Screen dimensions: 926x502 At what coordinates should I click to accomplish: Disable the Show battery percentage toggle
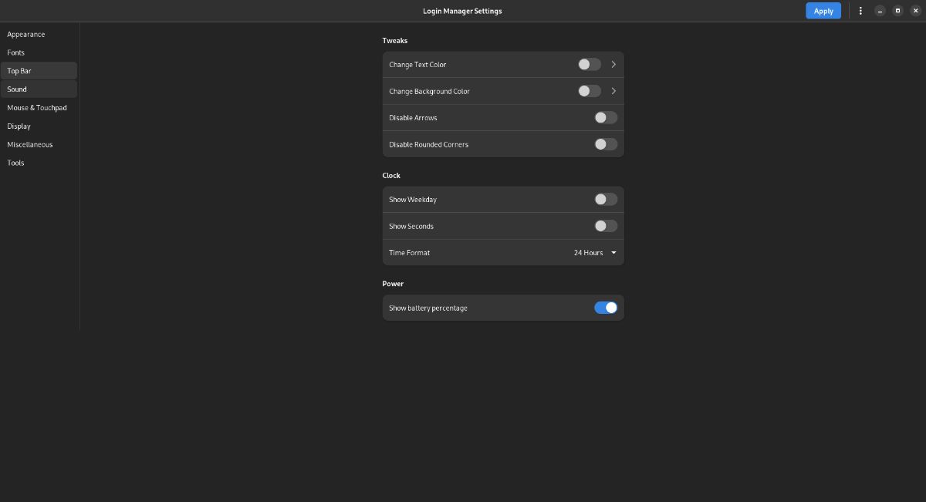tap(606, 307)
